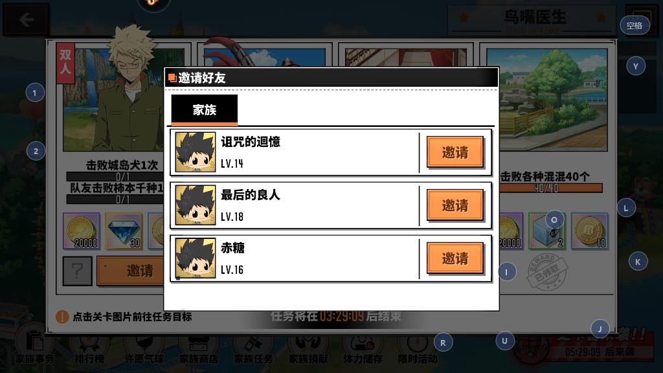
Task: Invite friend 诅咒的迴憶
Action: point(455,152)
